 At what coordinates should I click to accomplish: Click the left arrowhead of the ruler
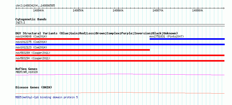pyautogui.click(x=16, y=8)
